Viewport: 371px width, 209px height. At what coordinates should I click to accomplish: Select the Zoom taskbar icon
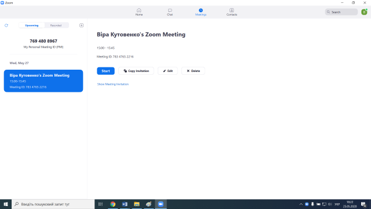(161, 204)
